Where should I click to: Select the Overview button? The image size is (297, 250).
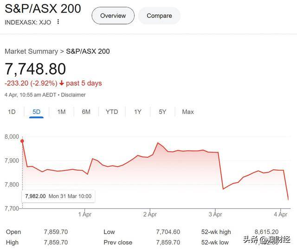tap(113, 16)
